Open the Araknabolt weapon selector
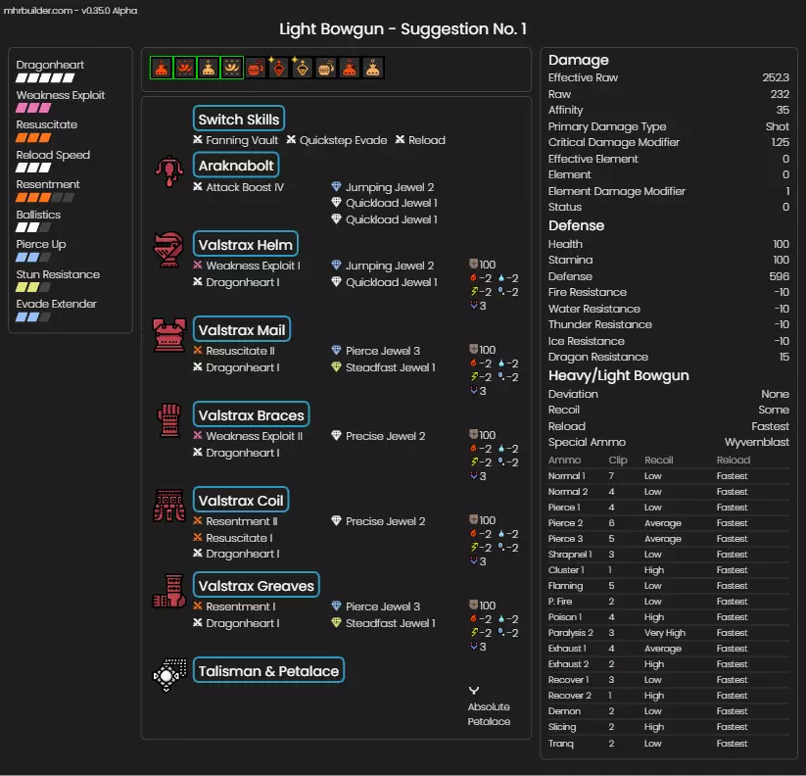Image resolution: width=806 pixels, height=776 pixels. pyautogui.click(x=236, y=165)
